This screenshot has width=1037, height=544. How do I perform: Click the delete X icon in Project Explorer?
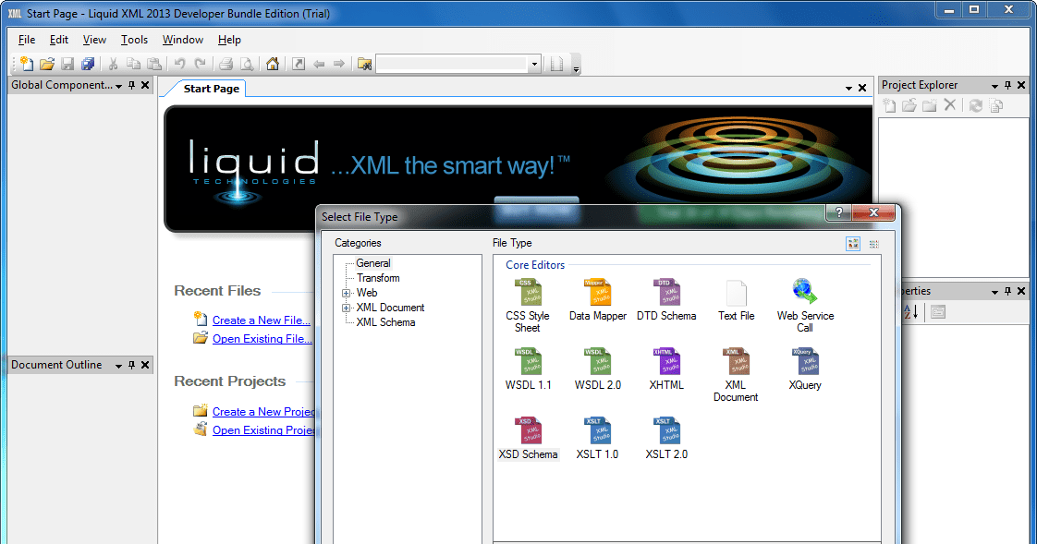(x=950, y=104)
